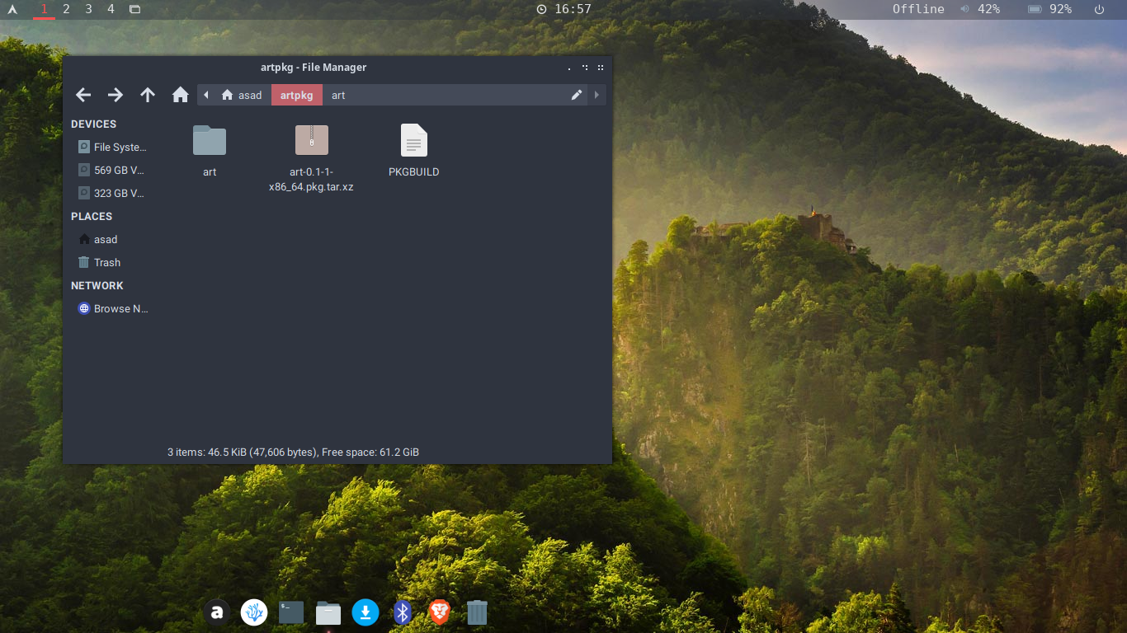
Task: Open the 323 GB volume
Action: click(x=112, y=193)
